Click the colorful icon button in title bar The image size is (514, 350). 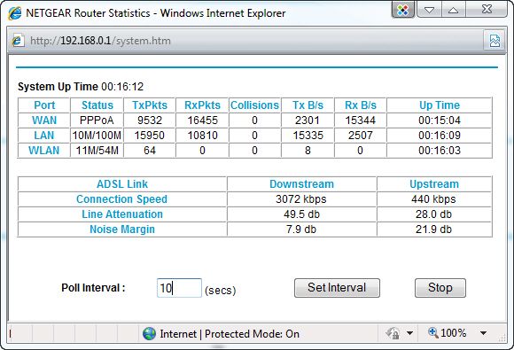[403, 10]
